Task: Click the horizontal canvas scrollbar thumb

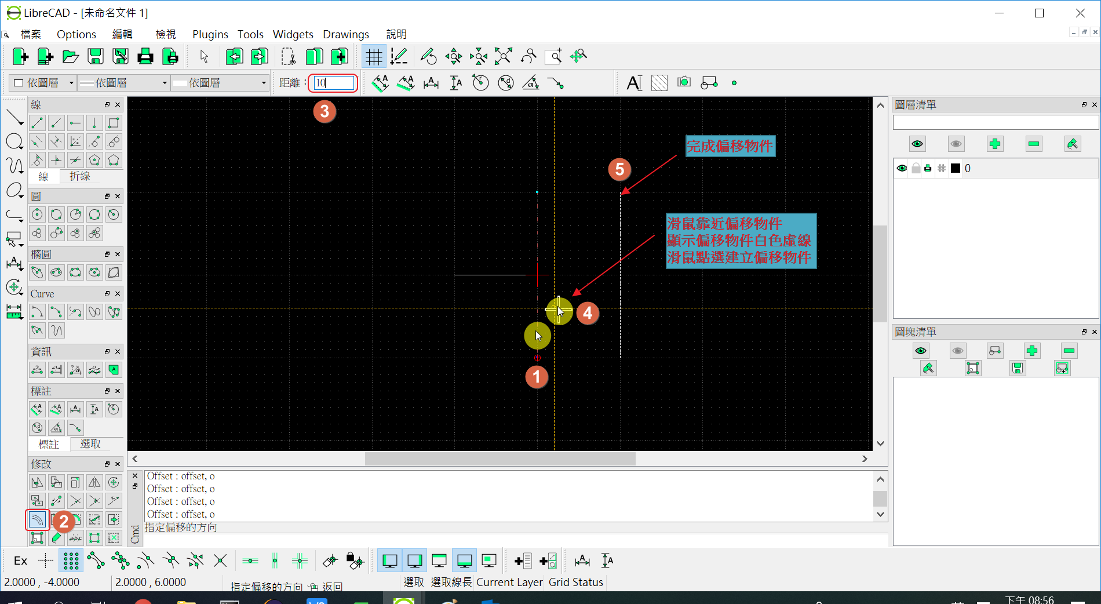Action: tap(500, 459)
